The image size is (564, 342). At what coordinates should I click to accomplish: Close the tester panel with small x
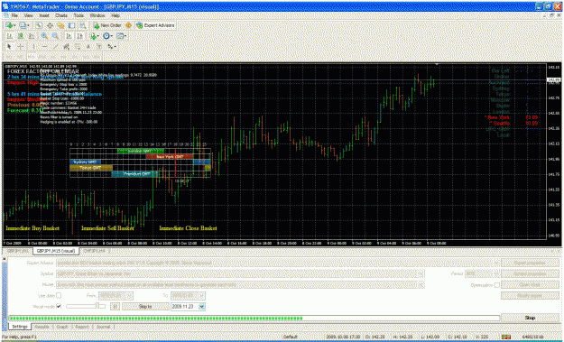[x=5, y=259]
